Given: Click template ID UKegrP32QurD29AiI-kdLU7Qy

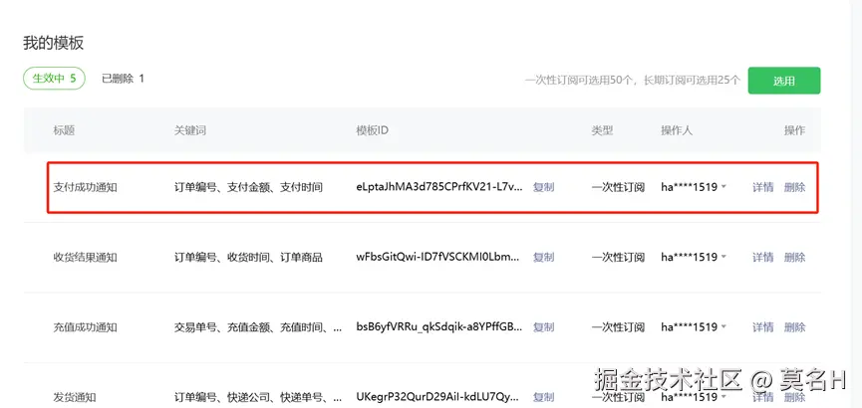Looking at the screenshot, I should 439,397.
